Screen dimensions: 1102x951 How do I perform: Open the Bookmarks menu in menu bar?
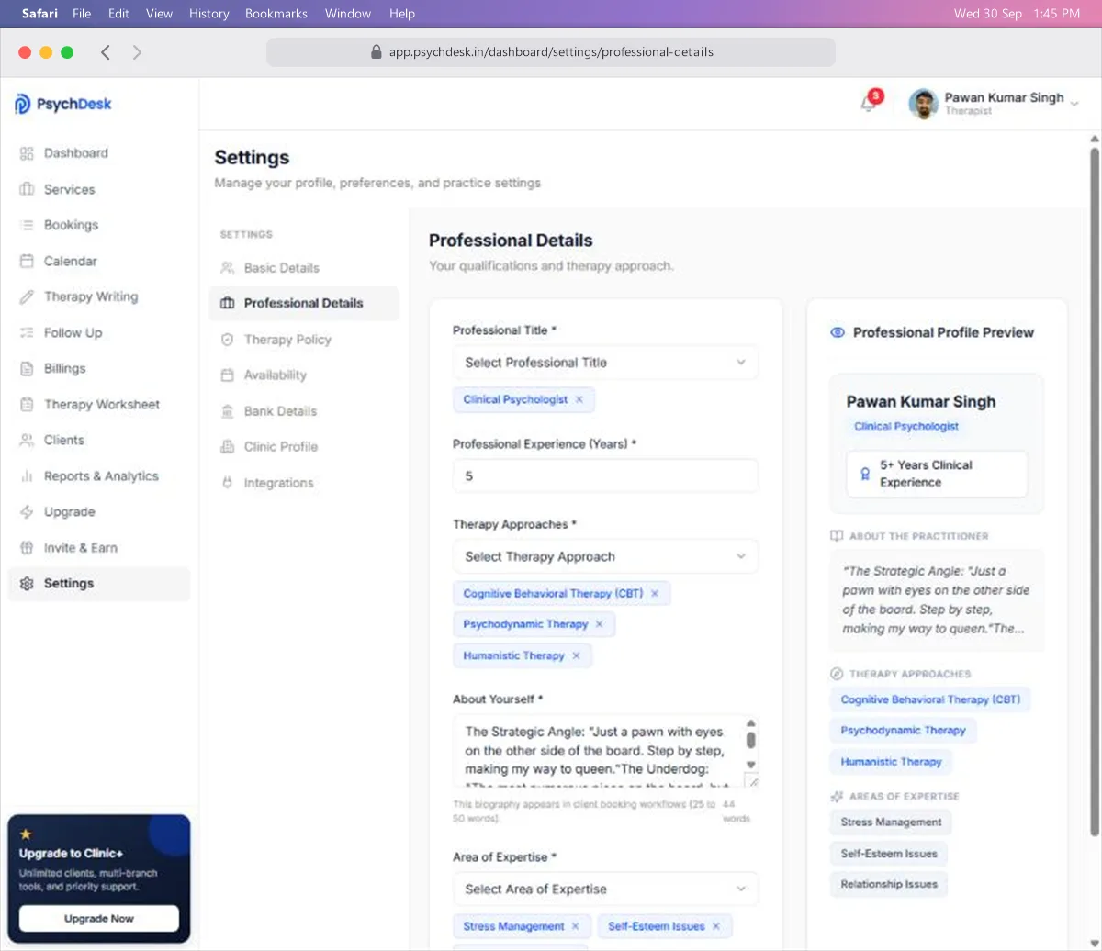276,14
